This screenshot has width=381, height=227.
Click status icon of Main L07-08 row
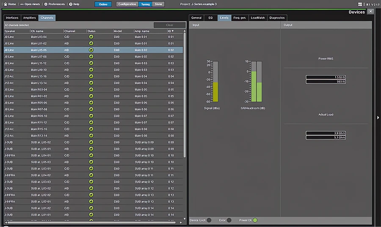pos(91,56)
